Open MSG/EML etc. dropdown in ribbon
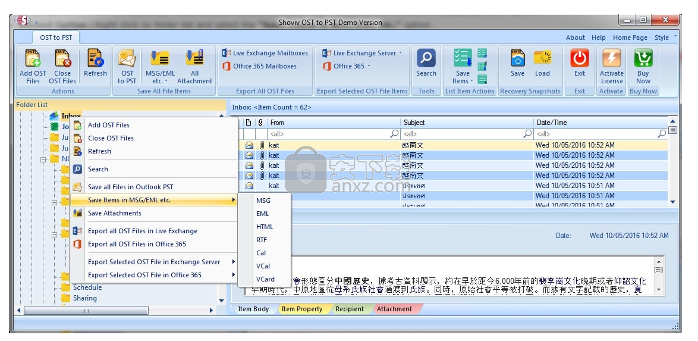 click(160, 67)
